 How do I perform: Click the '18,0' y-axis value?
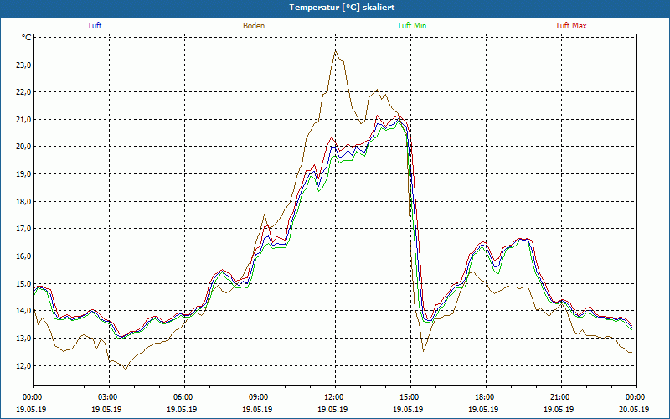(23, 201)
